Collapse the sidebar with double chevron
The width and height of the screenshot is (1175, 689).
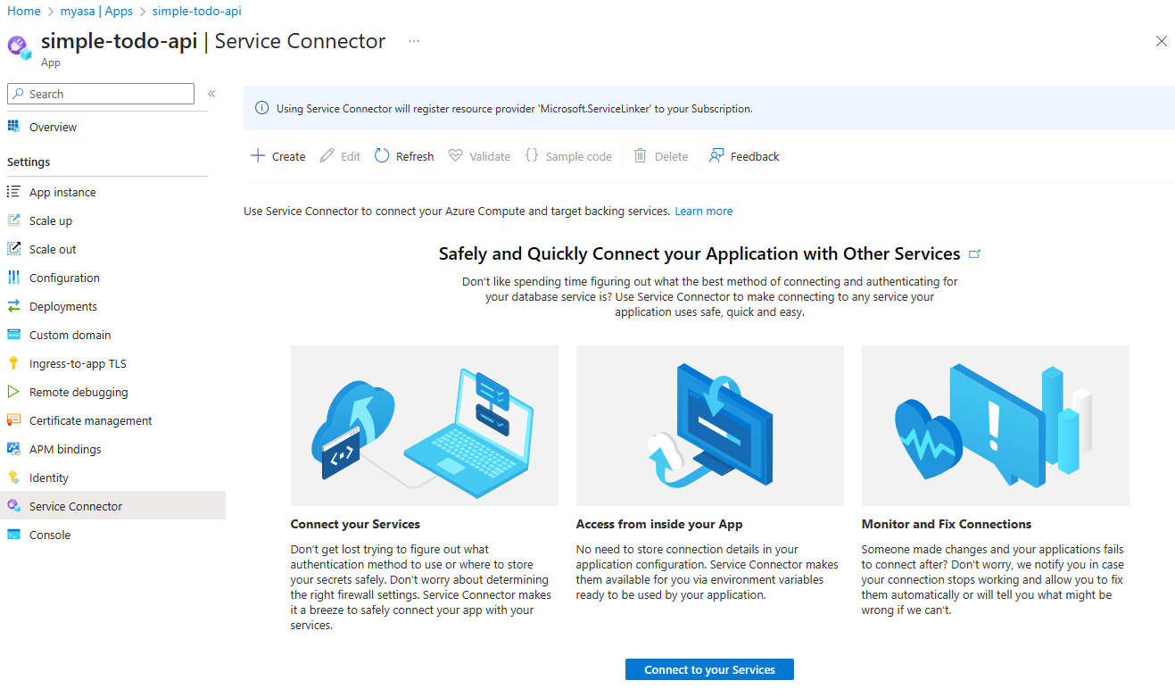(x=211, y=94)
